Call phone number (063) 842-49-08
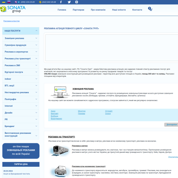 (49, 2)
